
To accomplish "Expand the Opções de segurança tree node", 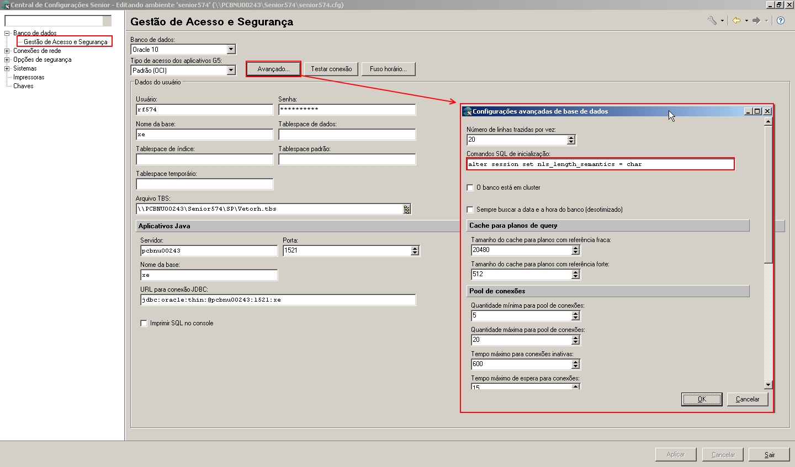I will pyautogui.click(x=7, y=60).
